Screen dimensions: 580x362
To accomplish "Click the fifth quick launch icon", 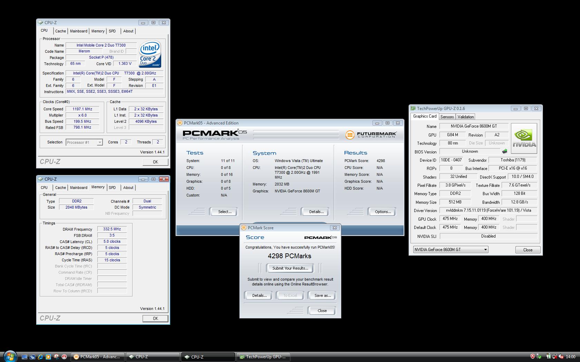I will [56, 357].
